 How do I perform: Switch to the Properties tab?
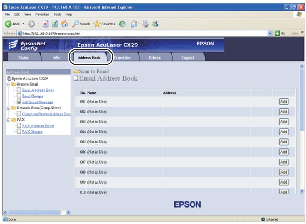[x=122, y=57]
